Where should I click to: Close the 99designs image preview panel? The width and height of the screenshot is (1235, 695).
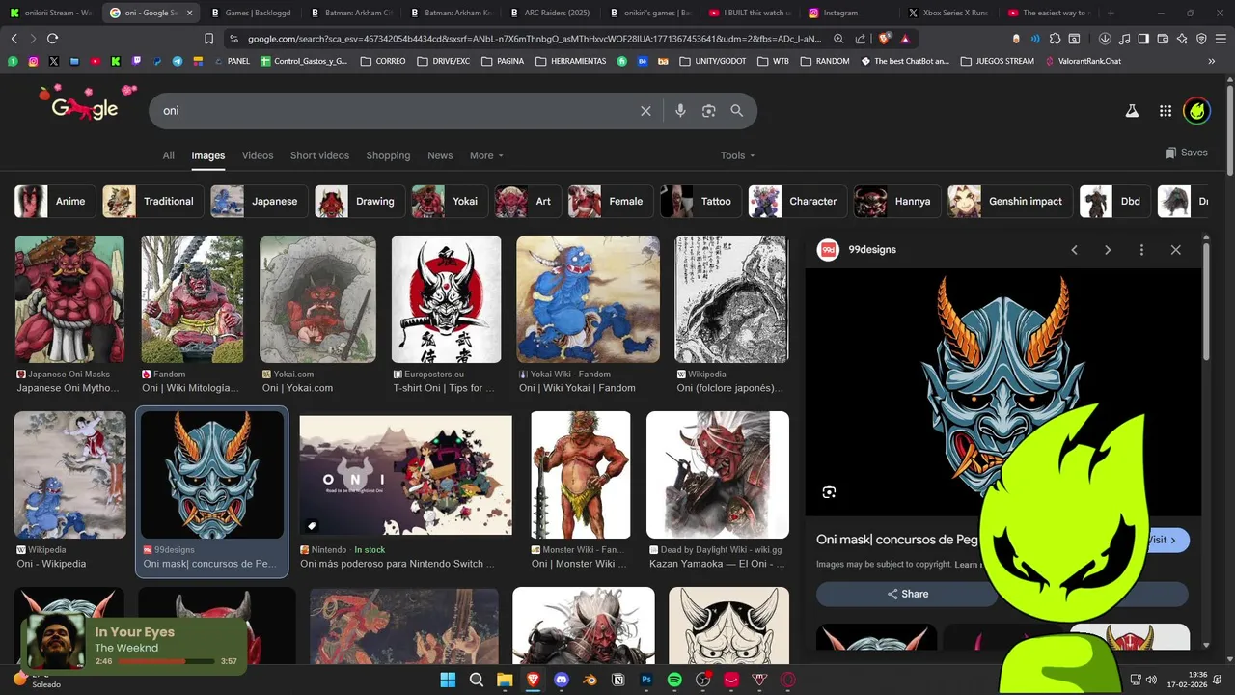point(1175,250)
